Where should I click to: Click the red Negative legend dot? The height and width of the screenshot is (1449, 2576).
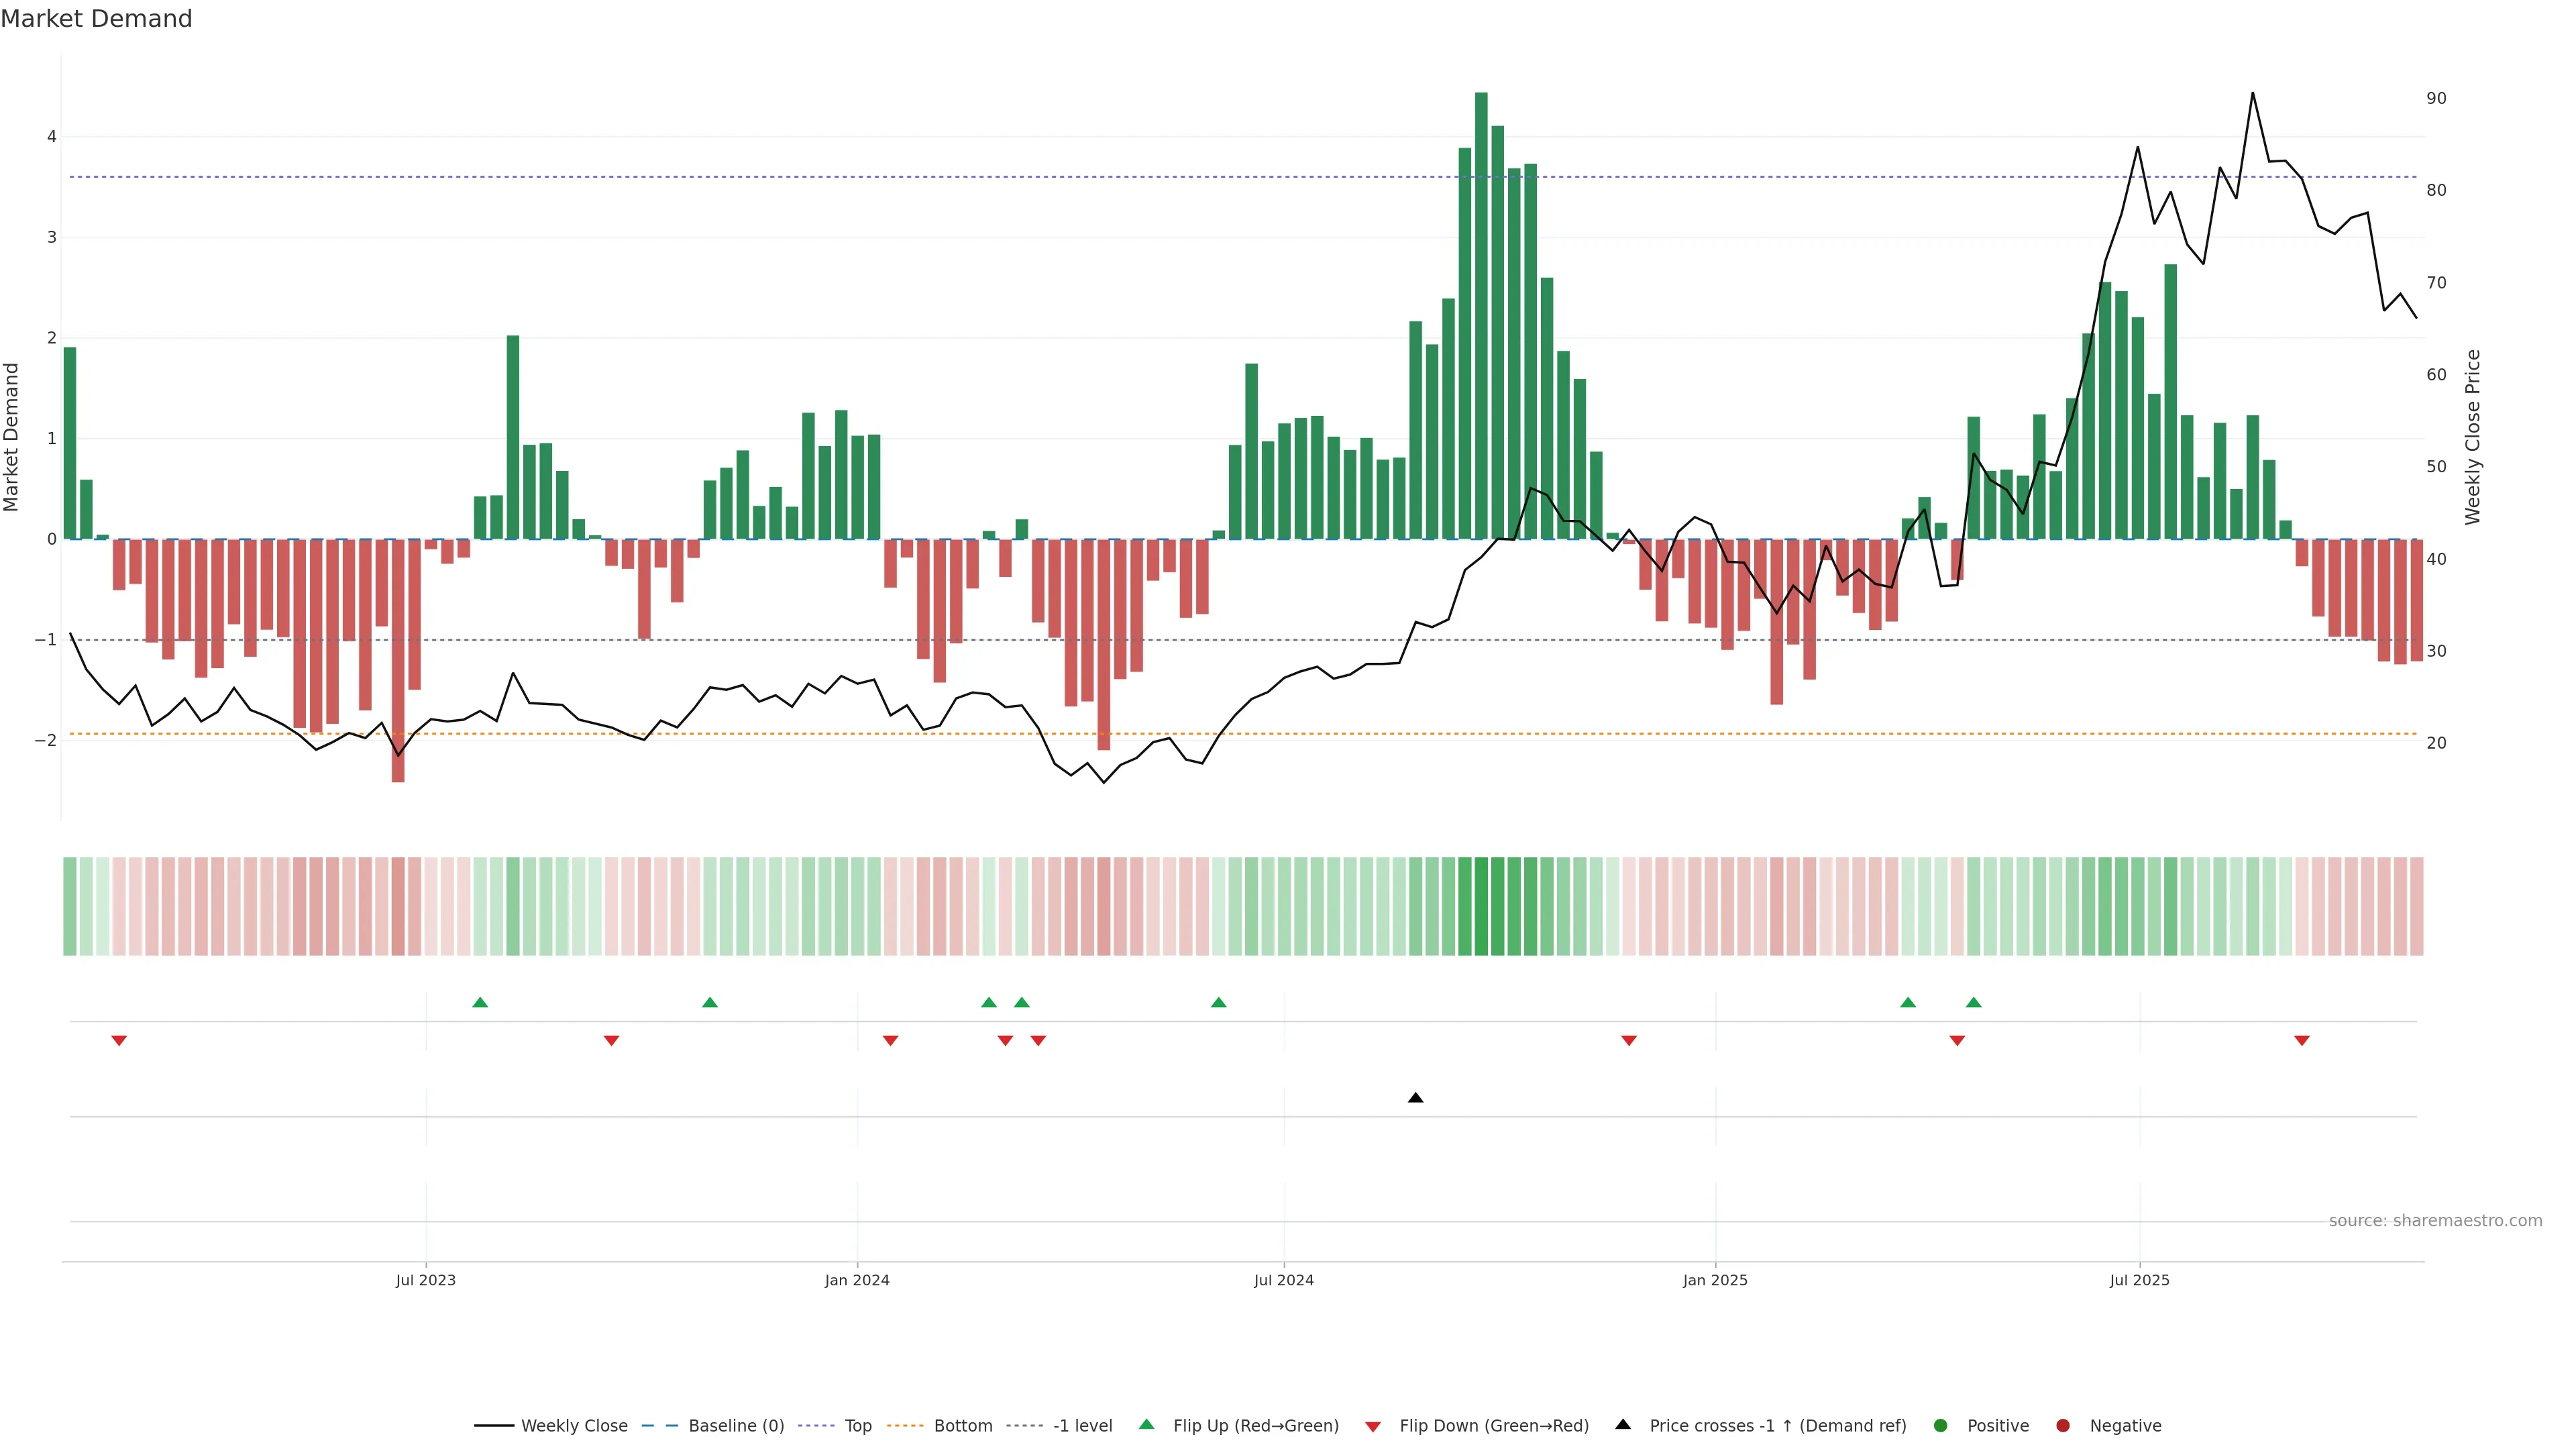coord(2062,1425)
